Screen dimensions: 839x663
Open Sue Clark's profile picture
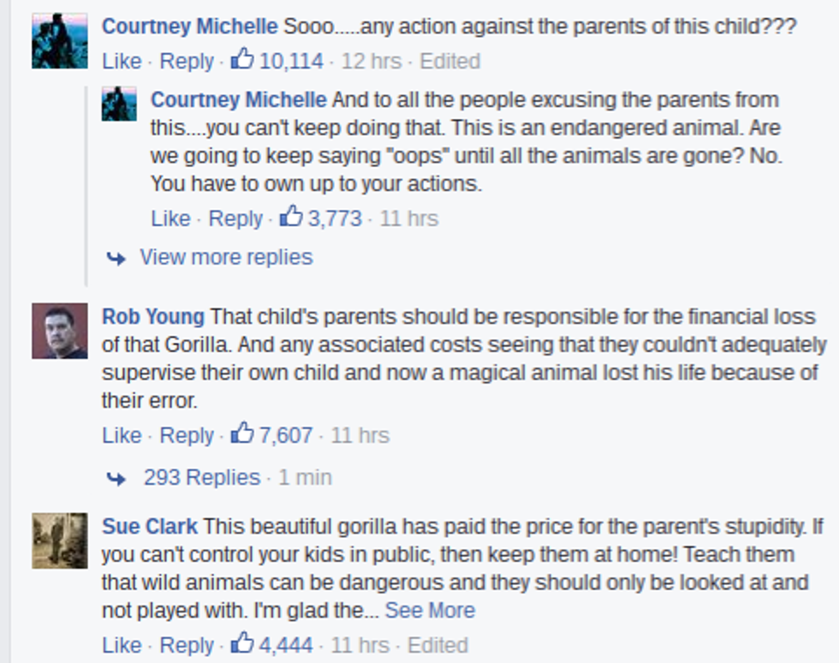60,540
